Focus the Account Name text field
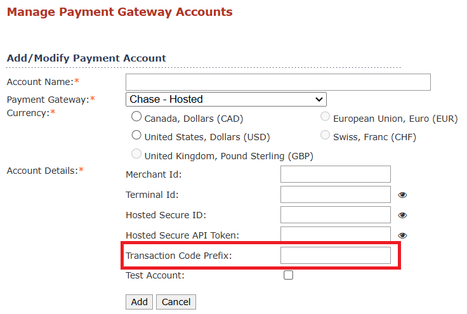 point(278,82)
